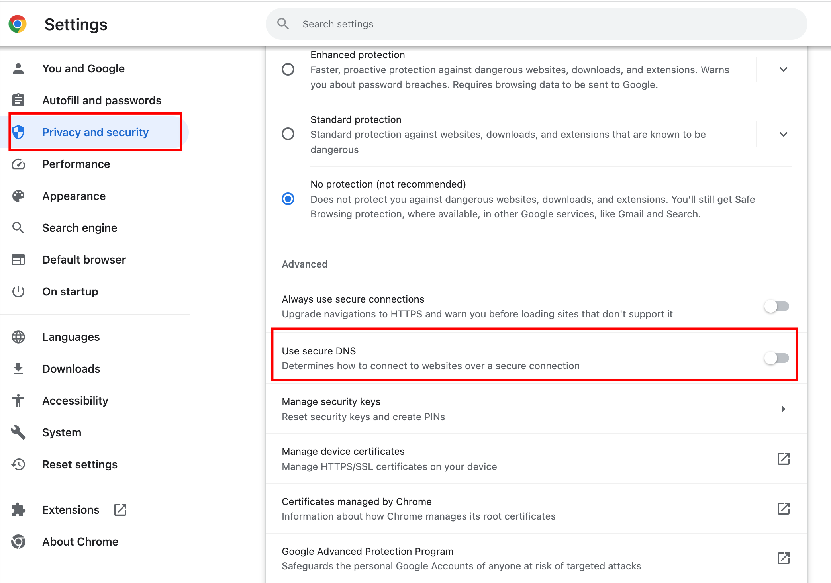Click the Appearance palette icon

point(18,196)
